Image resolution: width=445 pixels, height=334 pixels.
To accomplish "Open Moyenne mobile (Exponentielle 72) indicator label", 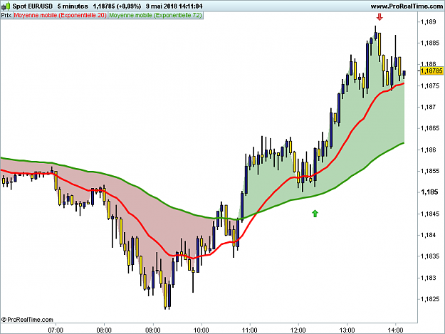I will coord(155,15).
